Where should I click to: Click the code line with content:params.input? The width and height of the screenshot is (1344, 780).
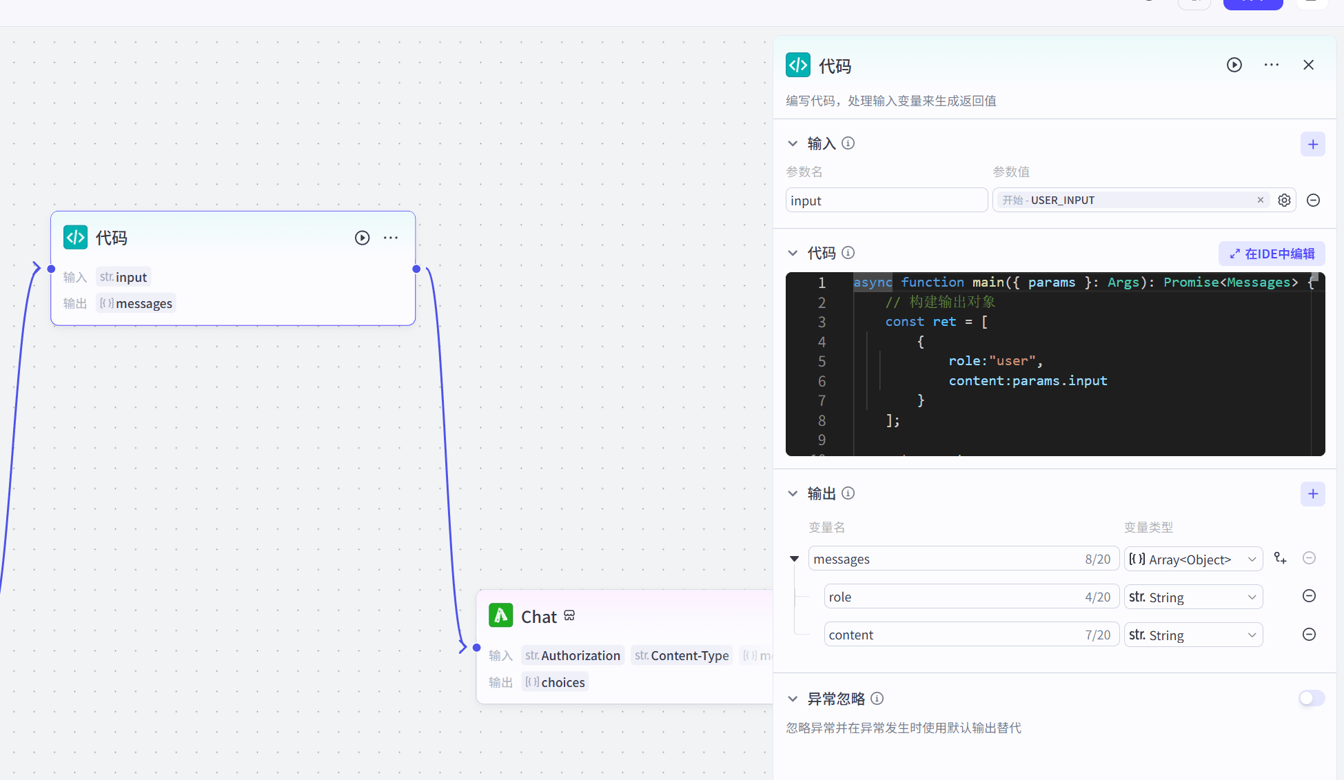click(1028, 381)
